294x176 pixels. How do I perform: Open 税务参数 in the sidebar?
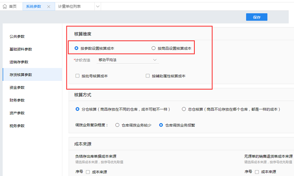17,126
